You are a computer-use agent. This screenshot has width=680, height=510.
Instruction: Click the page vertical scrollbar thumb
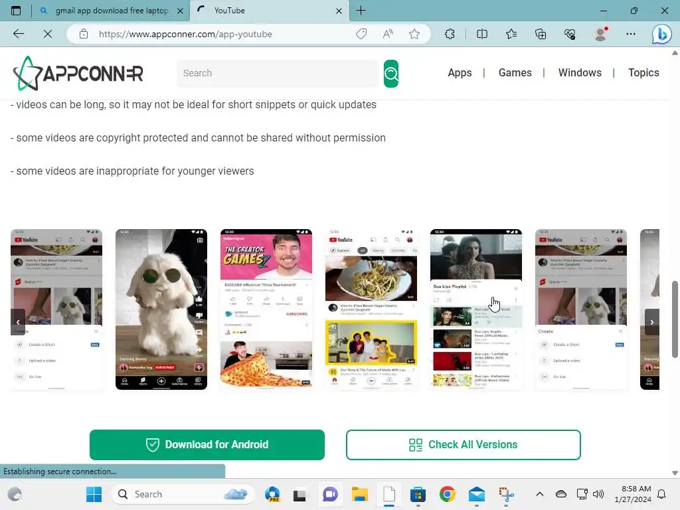[675, 319]
